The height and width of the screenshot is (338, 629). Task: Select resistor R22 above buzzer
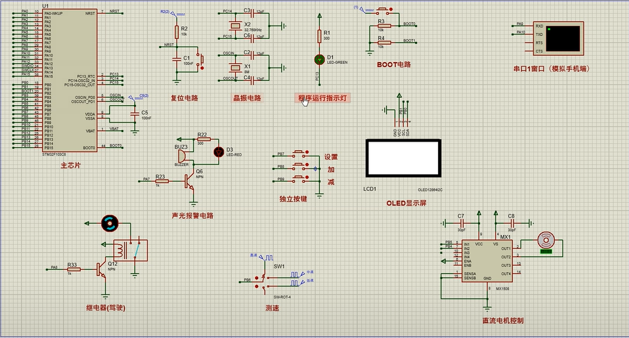click(x=202, y=139)
